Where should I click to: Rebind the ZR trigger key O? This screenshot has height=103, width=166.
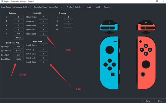click(x=69, y=30)
